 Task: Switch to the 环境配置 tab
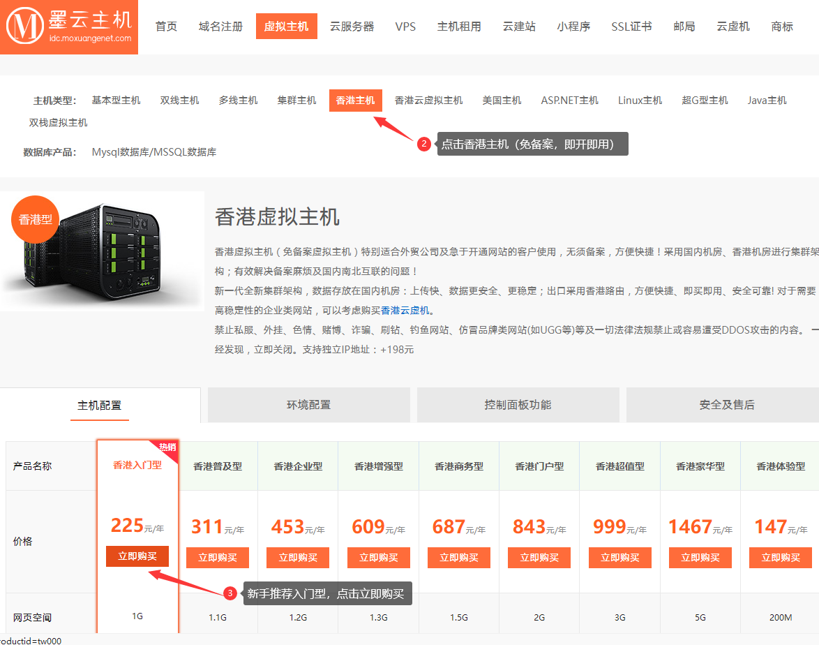(x=308, y=405)
